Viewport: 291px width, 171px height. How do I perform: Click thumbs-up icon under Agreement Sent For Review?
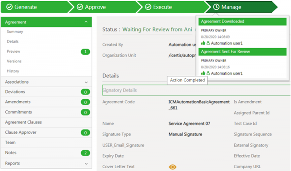tap(203, 73)
